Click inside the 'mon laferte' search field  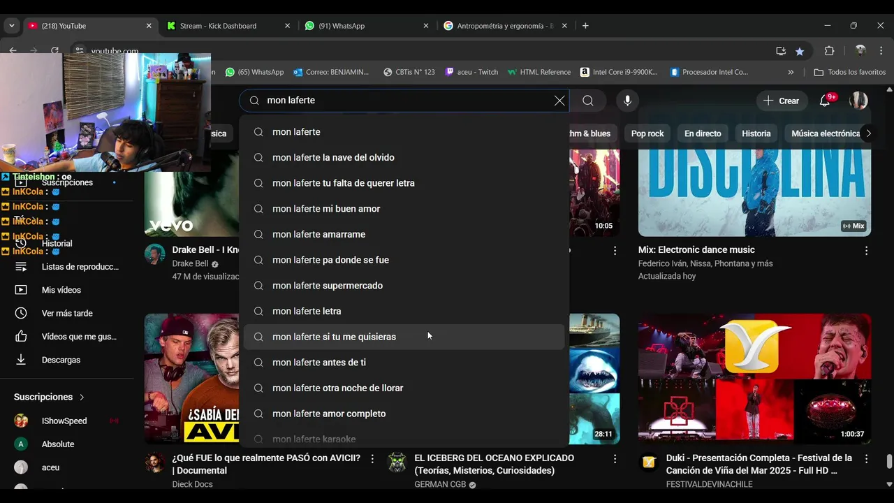click(x=405, y=101)
